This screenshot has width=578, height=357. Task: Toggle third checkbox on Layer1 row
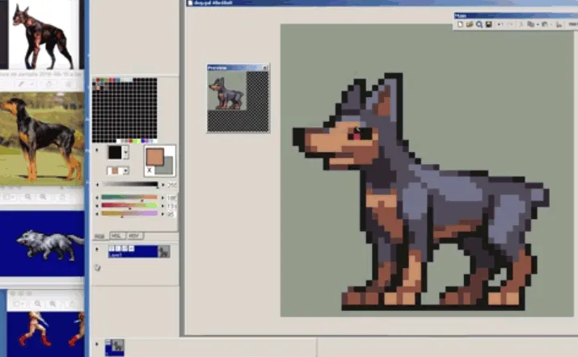tap(124, 249)
